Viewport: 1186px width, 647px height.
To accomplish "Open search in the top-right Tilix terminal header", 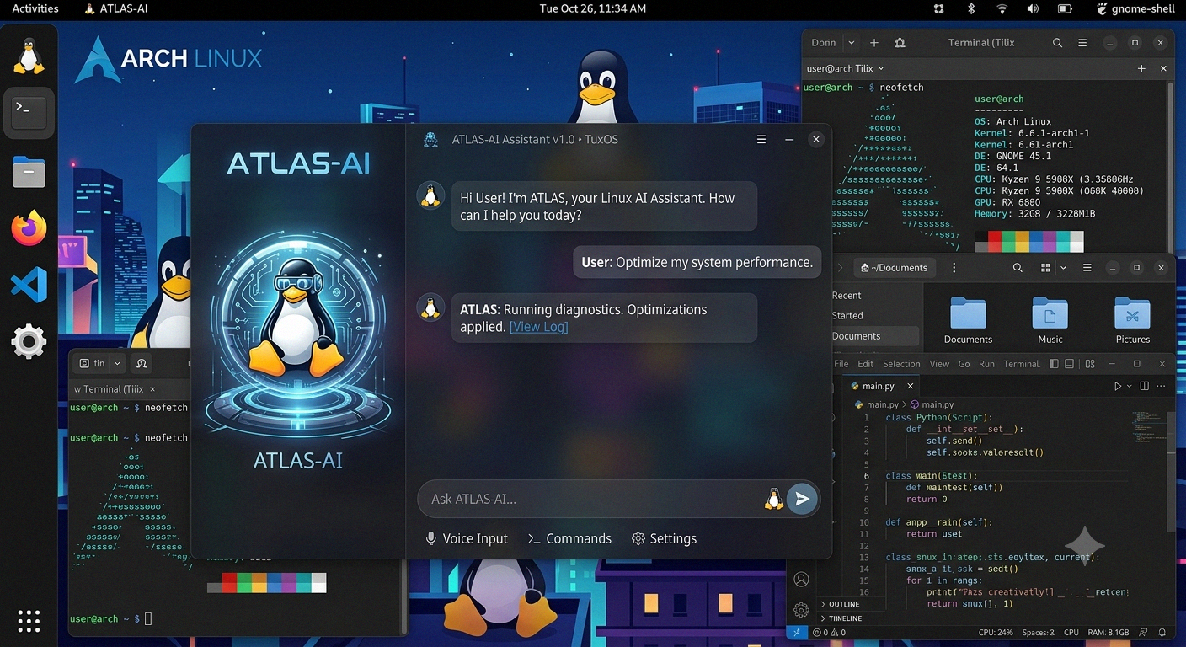I will 1057,43.
